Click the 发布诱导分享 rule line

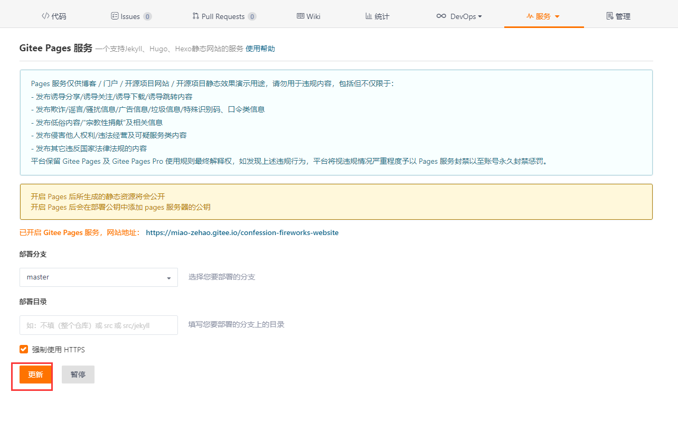111,97
